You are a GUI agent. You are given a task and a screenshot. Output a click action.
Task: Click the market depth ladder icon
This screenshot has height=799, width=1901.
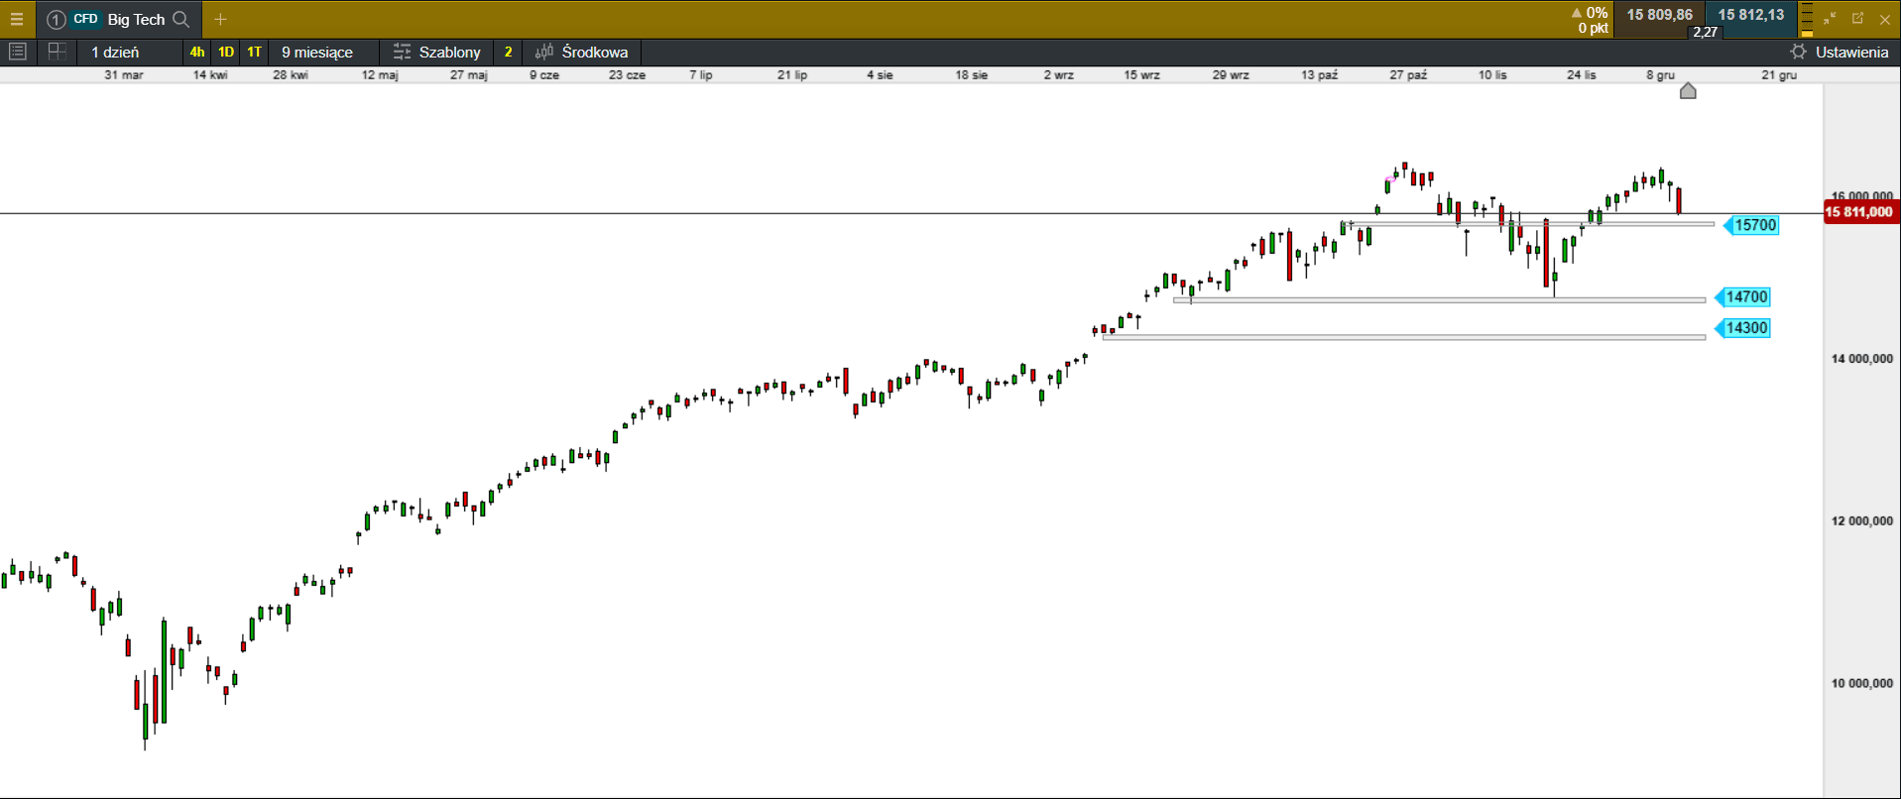click(x=1807, y=19)
